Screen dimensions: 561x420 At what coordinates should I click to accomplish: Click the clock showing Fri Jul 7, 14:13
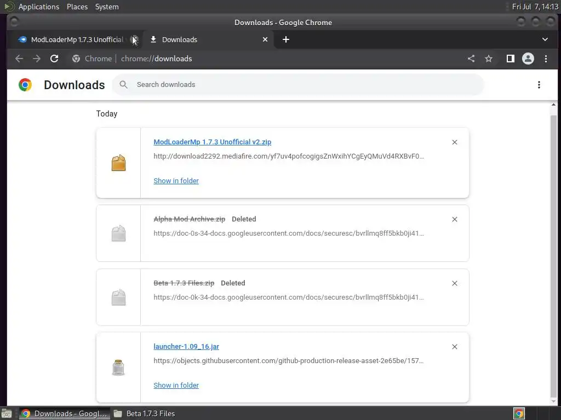(535, 7)
